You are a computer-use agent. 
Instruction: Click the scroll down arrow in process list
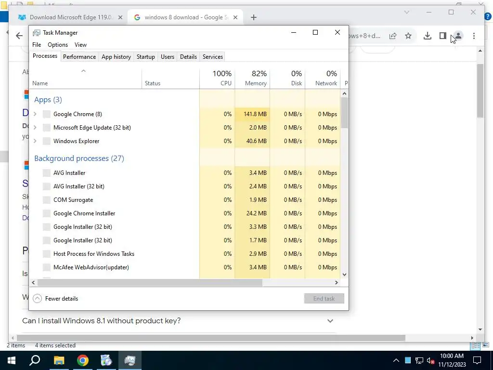[344, 274]
